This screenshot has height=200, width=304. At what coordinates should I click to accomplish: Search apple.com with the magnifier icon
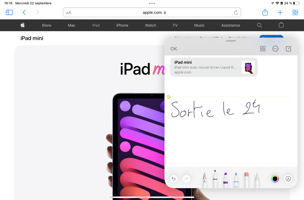[x=259, y=25]
